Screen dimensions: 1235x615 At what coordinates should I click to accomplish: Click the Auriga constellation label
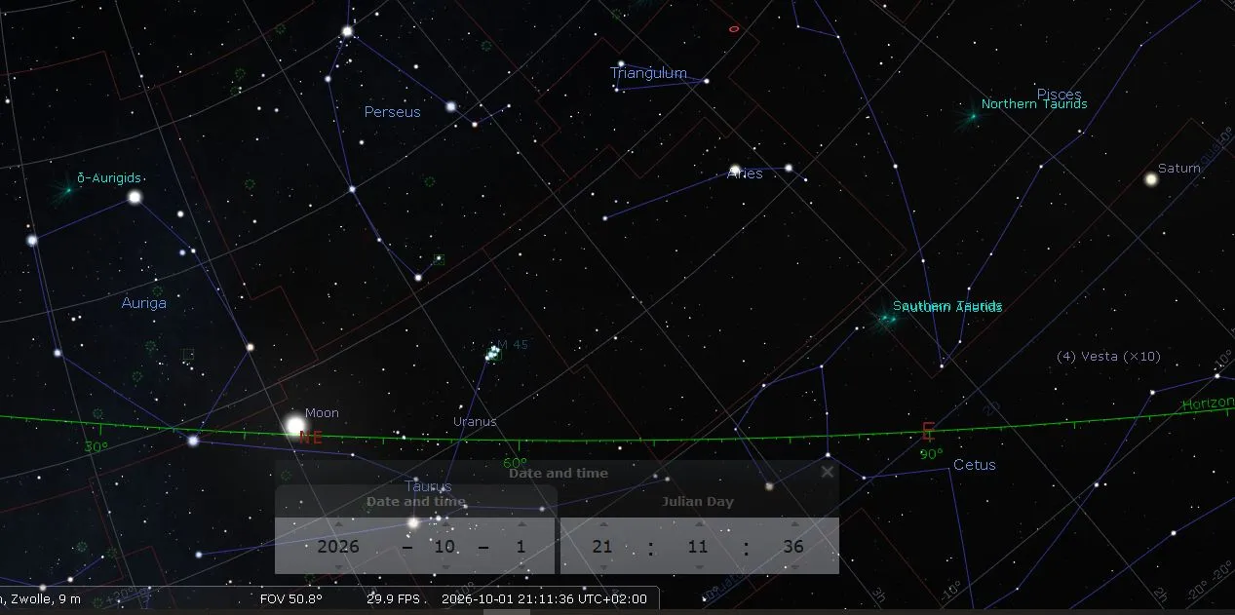coord(144,303)
